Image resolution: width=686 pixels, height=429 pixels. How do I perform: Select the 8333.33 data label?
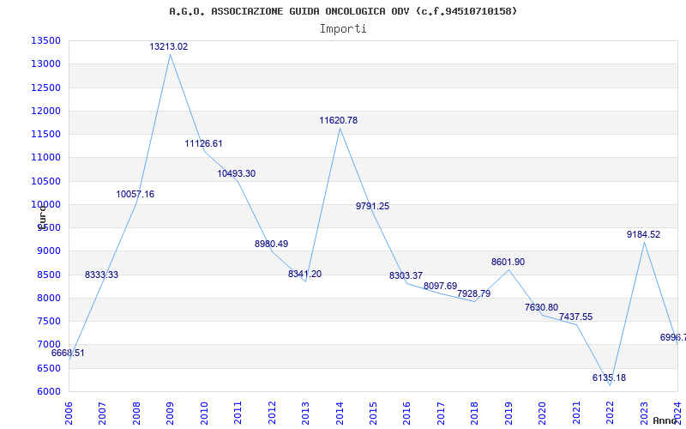(101, 275)
